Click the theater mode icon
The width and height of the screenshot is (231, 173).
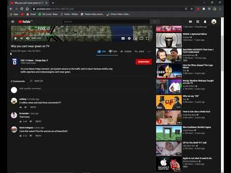tap(141, 38)
